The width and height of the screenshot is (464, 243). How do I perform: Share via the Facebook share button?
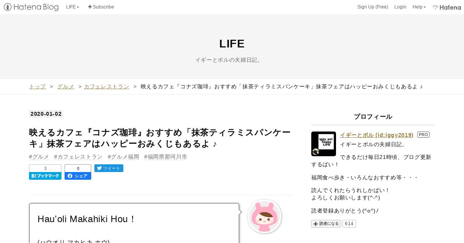click(78, 172)
